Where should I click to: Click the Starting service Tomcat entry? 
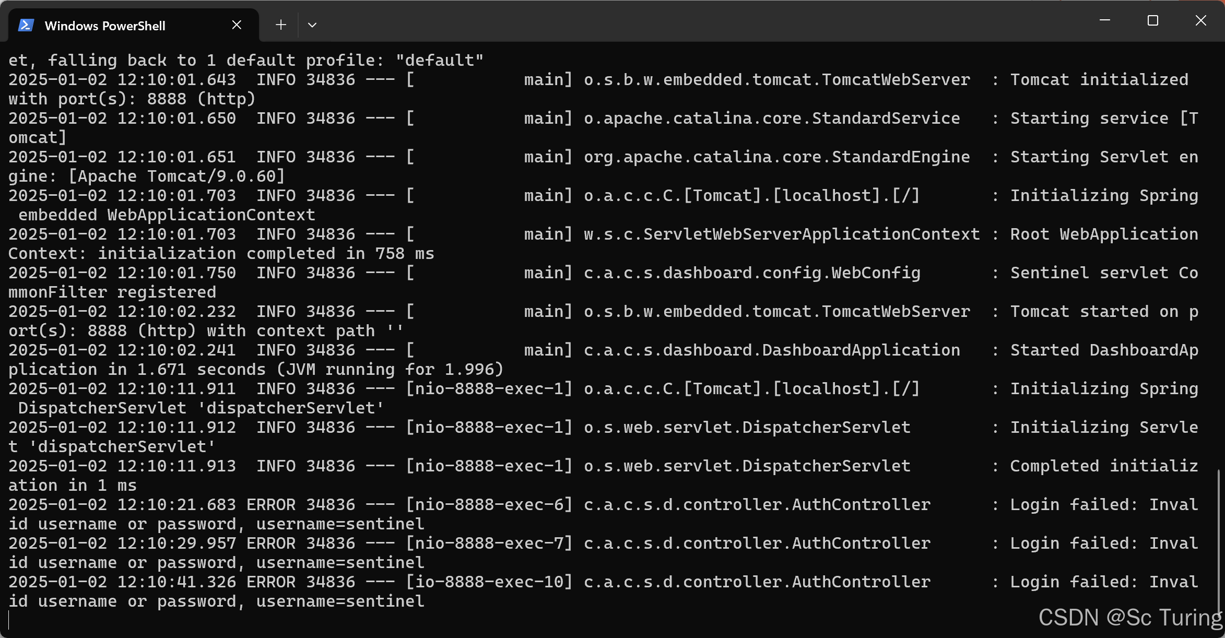coord(1091,117)
